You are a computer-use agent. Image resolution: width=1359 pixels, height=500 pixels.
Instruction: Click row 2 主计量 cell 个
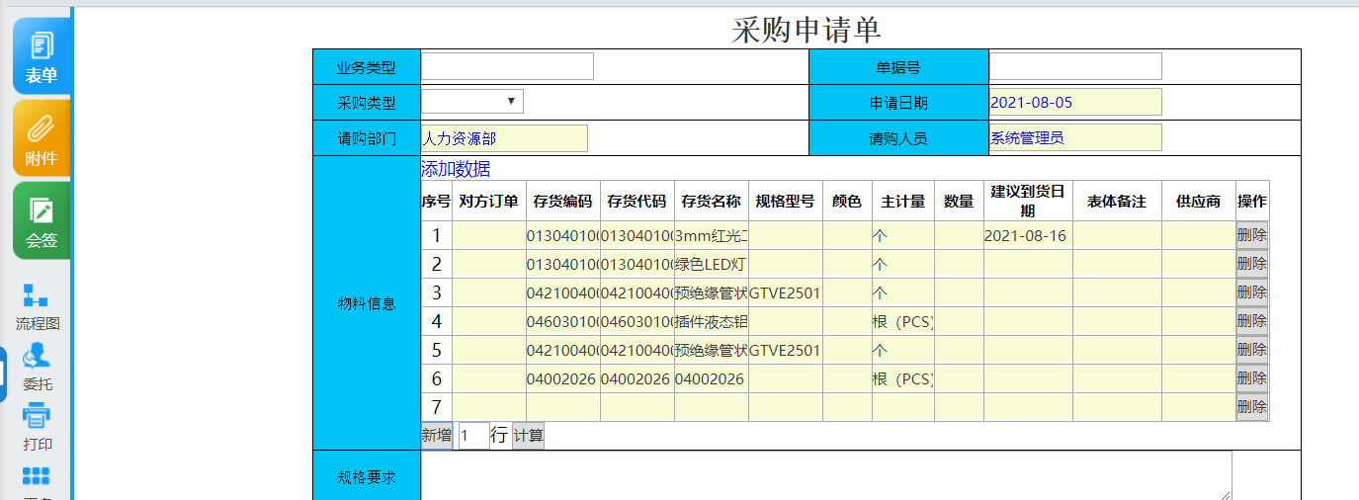903,264
